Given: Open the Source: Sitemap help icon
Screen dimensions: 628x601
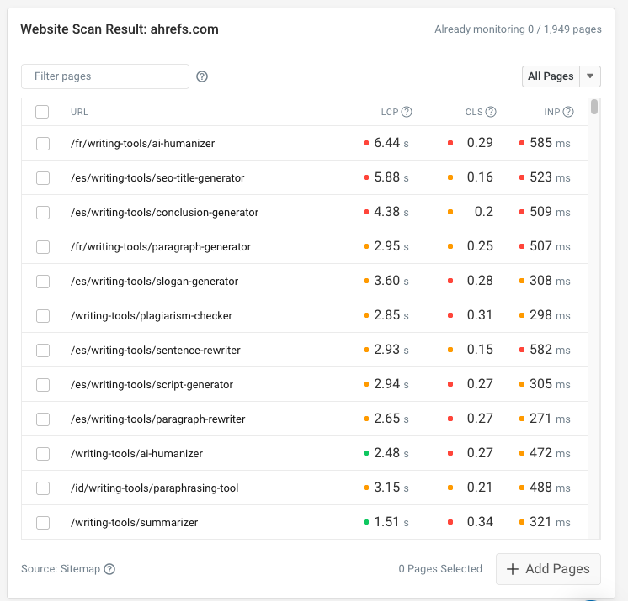Looking at the screenshot, I should [109, 568].
